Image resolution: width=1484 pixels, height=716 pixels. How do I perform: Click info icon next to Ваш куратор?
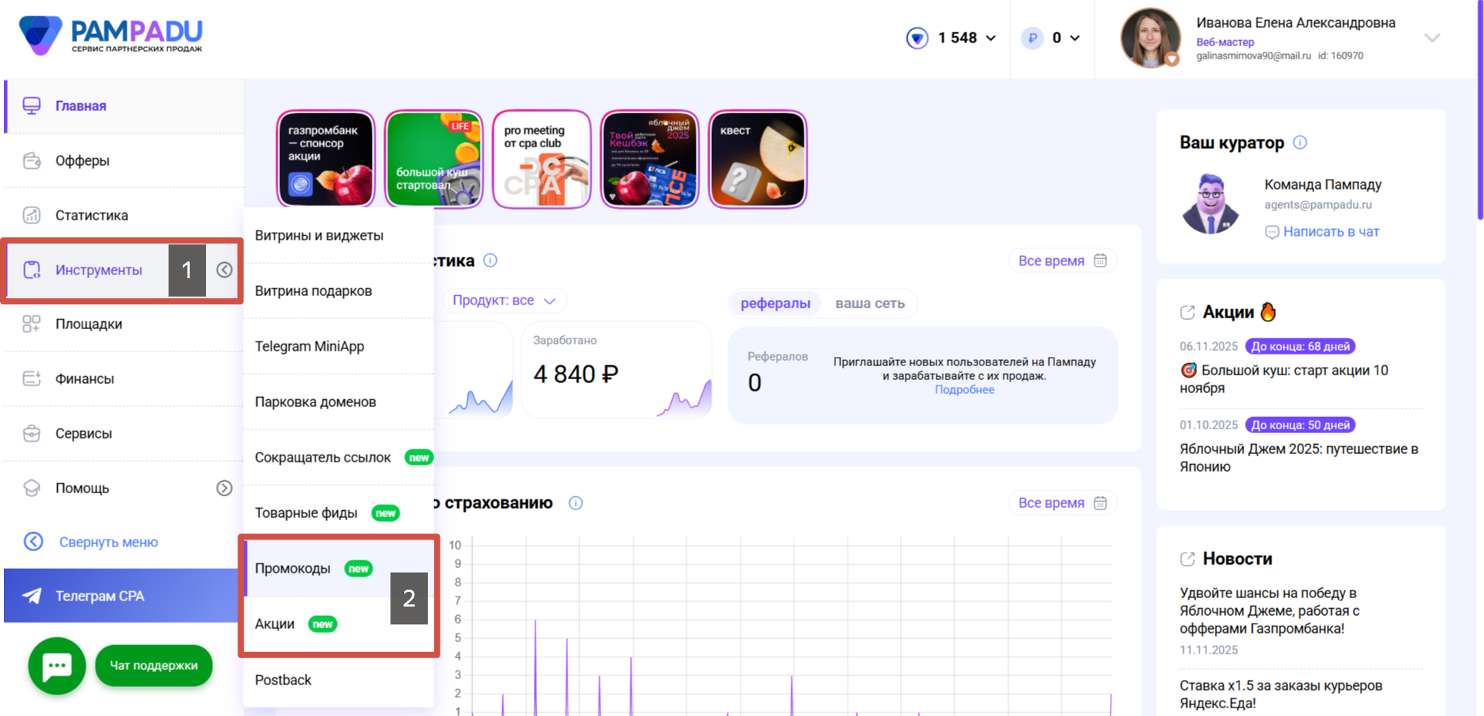tap(1300, 143)
